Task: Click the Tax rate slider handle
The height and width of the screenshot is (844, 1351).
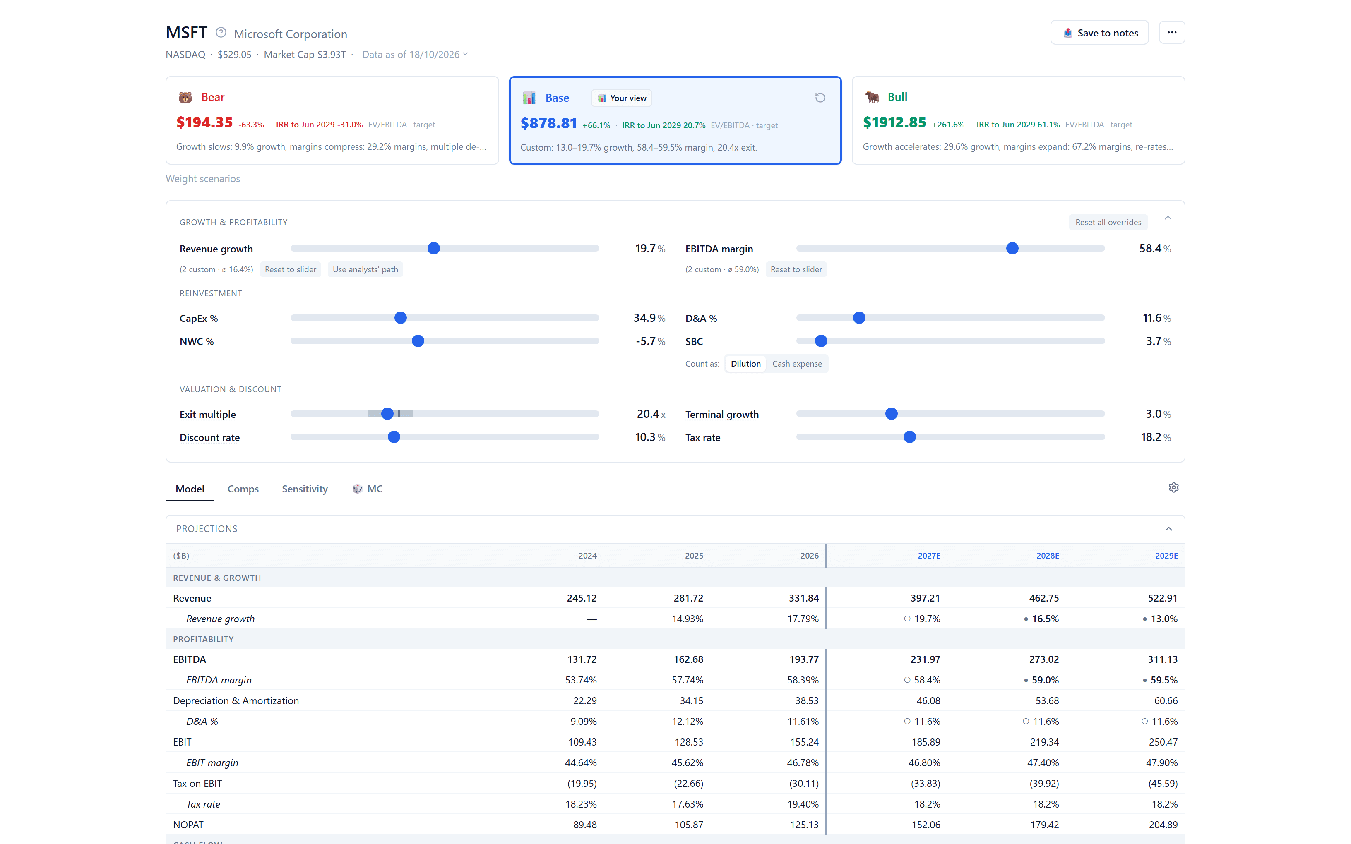Action: (909, 437)
